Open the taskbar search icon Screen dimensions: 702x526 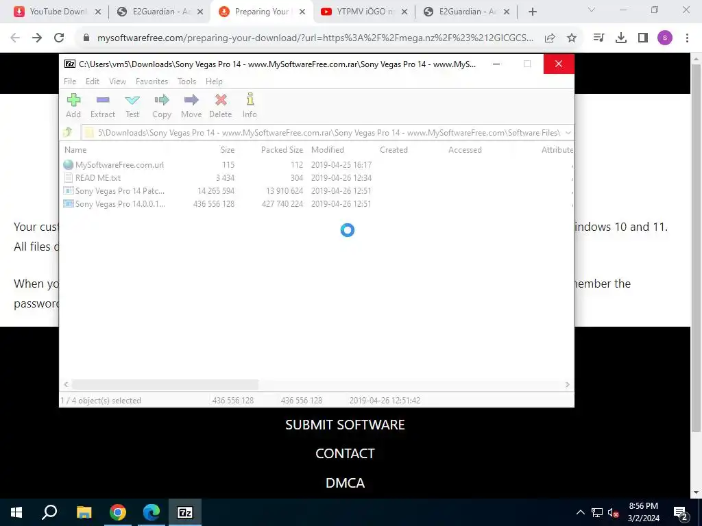pos(49,512)
